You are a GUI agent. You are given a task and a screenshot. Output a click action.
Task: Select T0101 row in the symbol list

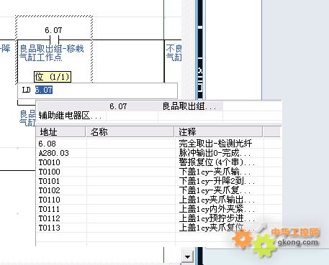tap(158, 181)
